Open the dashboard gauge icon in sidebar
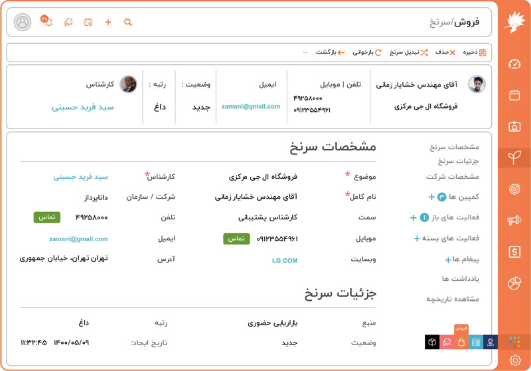Screen dimensions: 531x371 [x=514, y=64]
